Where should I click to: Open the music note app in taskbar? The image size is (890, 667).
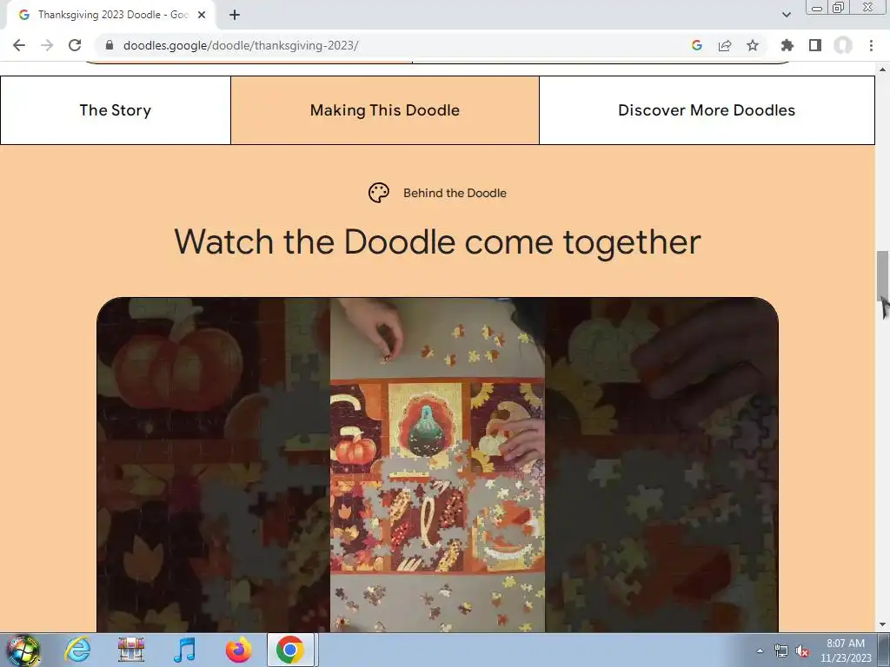(184, 650)
